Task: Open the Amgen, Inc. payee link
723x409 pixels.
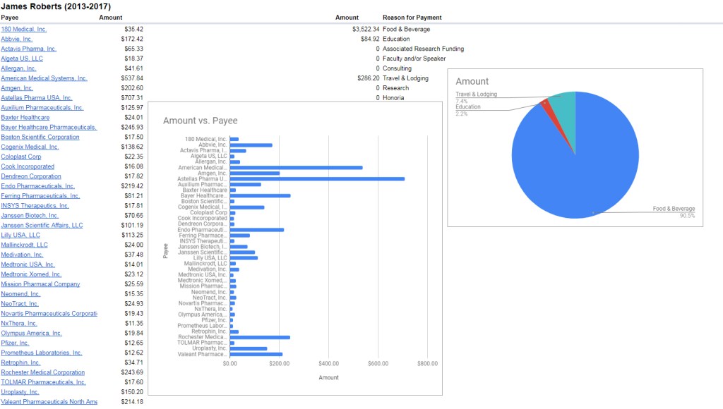Action: click(x=16, y=88)
